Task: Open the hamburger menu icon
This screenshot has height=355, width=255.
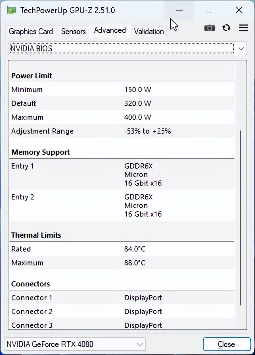Action: click(243, 28)
